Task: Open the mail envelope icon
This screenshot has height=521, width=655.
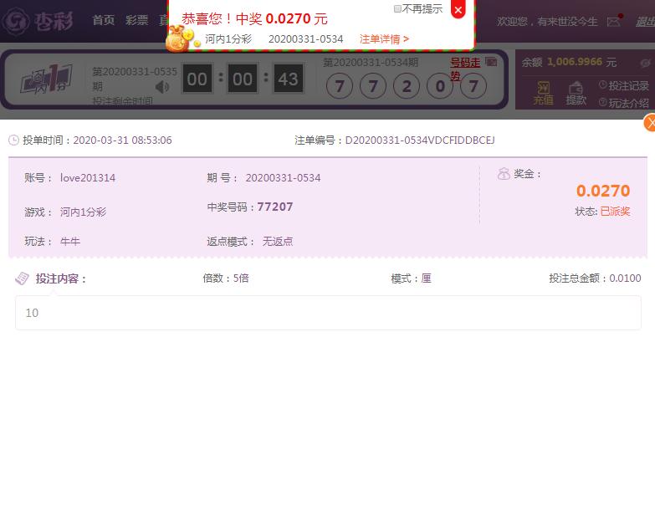Action: click(x=613, y=22)
